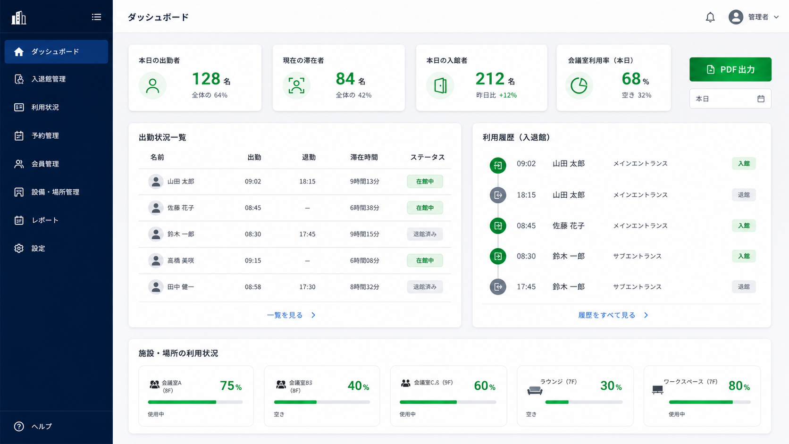The height and width of the screenshot is (444, 789).
Task: Click the 設定 gear icon
Action: click(x=19, y=248)
